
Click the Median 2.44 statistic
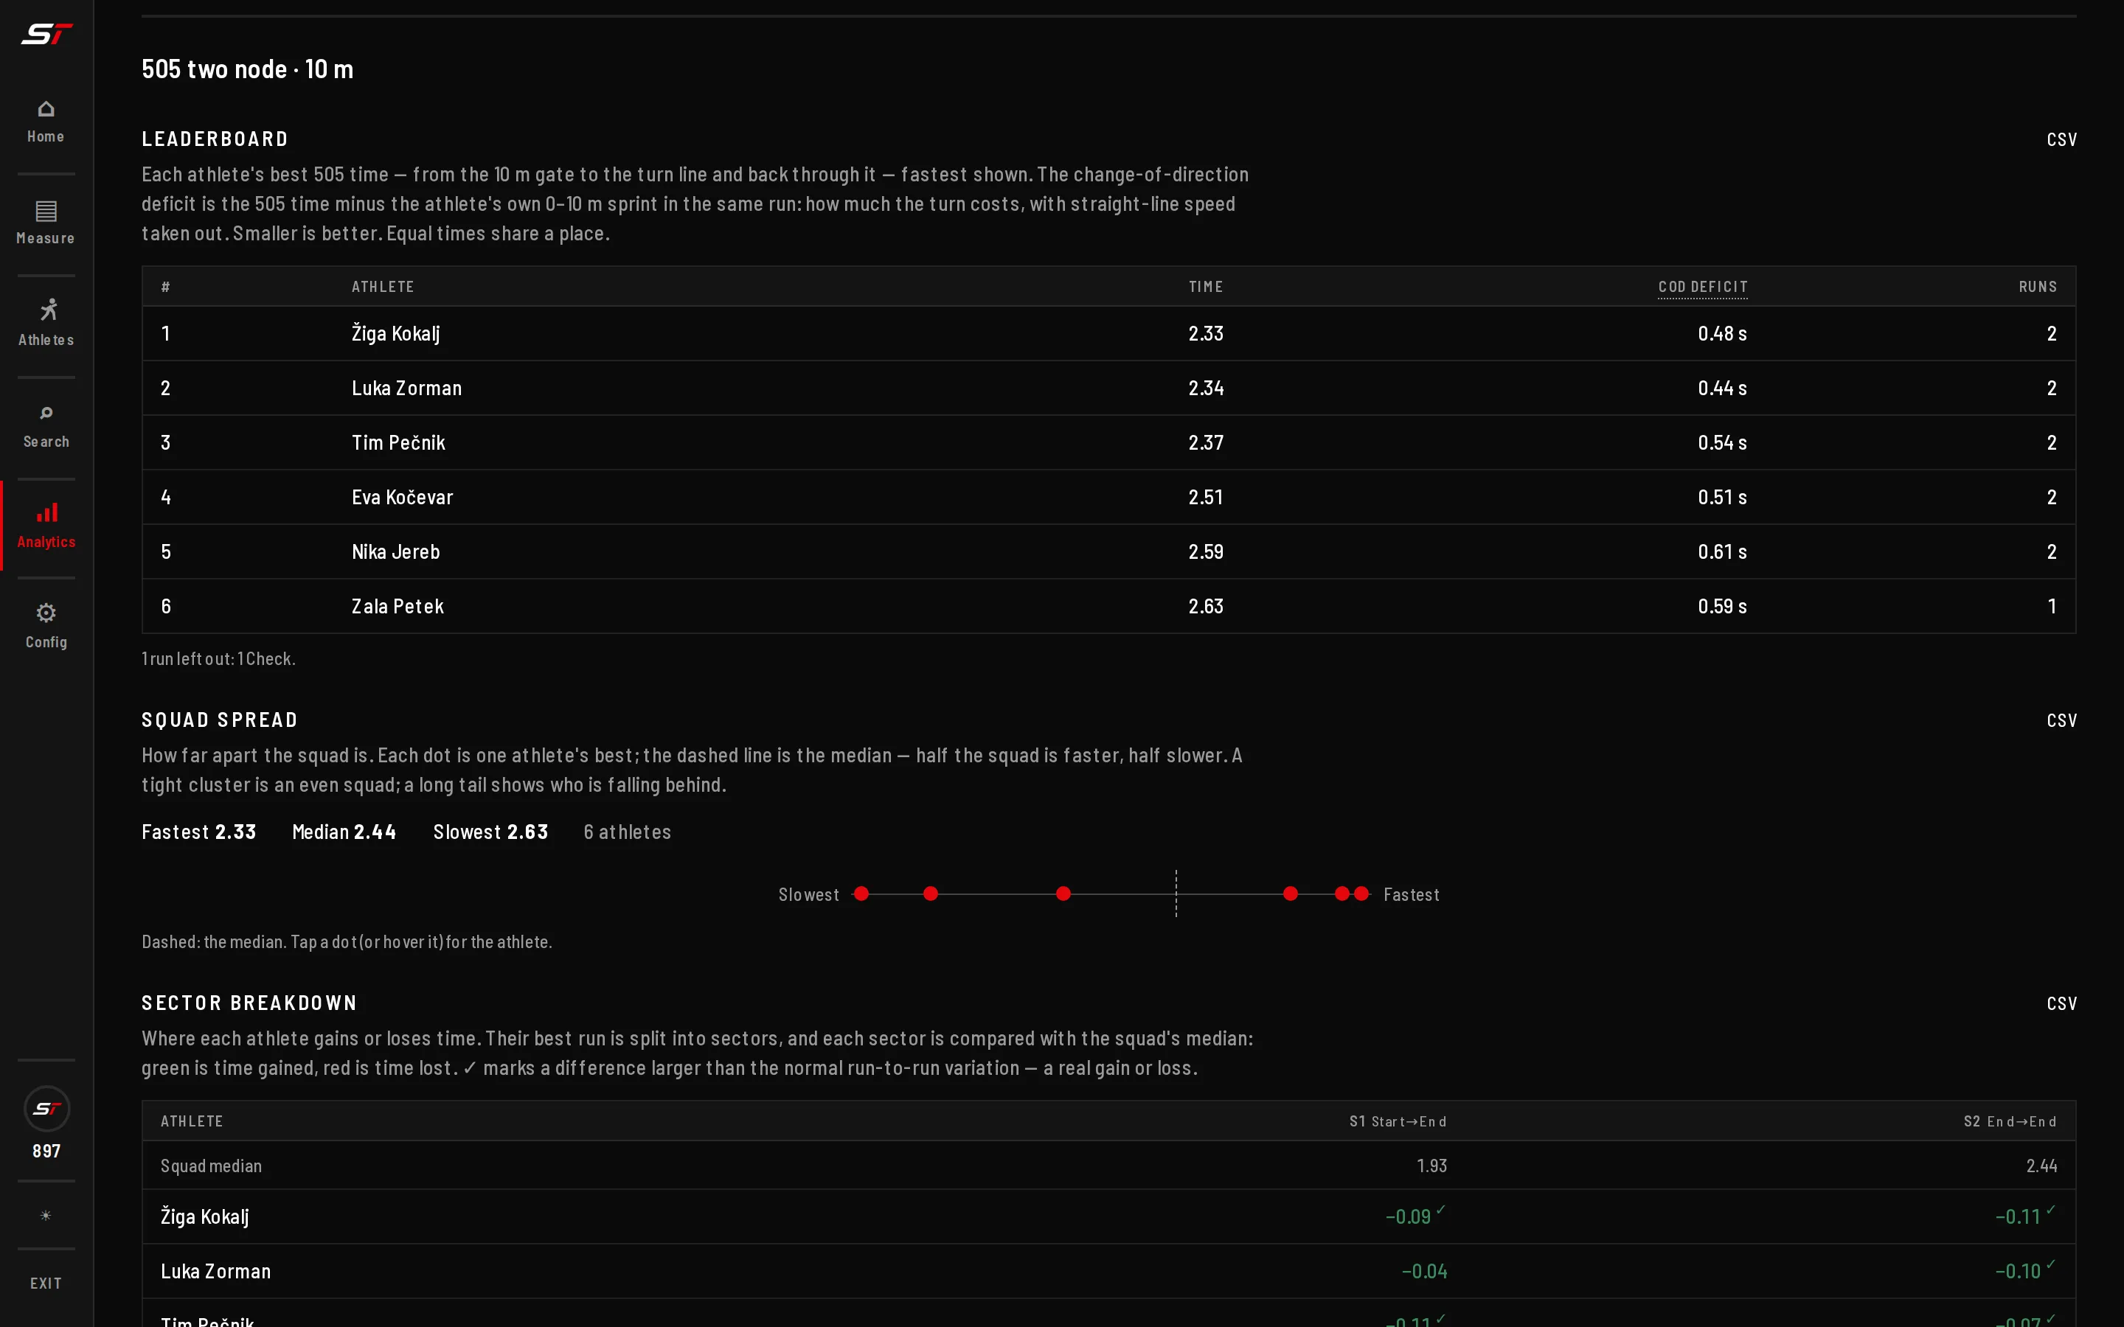coord(344,832)
